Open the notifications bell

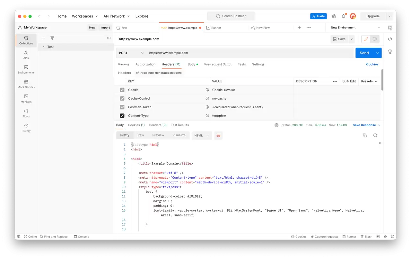(344, 16)
